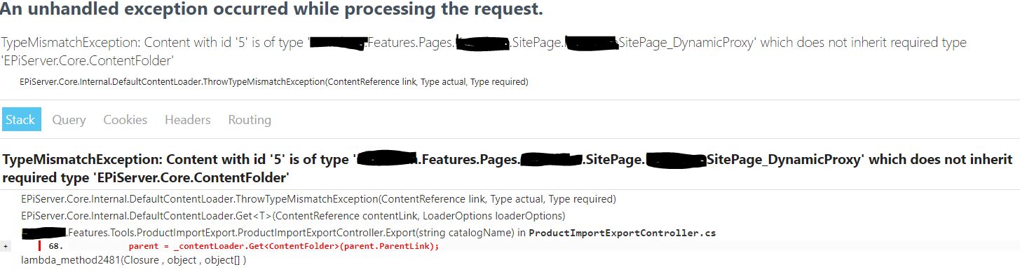Screen dimensions: 1020x272
Task: Click the 'An unhandled exception occurred' page title
Action: [272, 11]
